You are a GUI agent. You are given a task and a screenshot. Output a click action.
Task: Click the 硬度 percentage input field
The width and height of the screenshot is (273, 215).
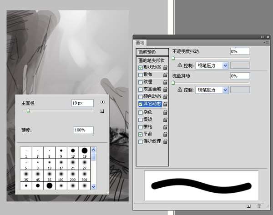(83, 130)
